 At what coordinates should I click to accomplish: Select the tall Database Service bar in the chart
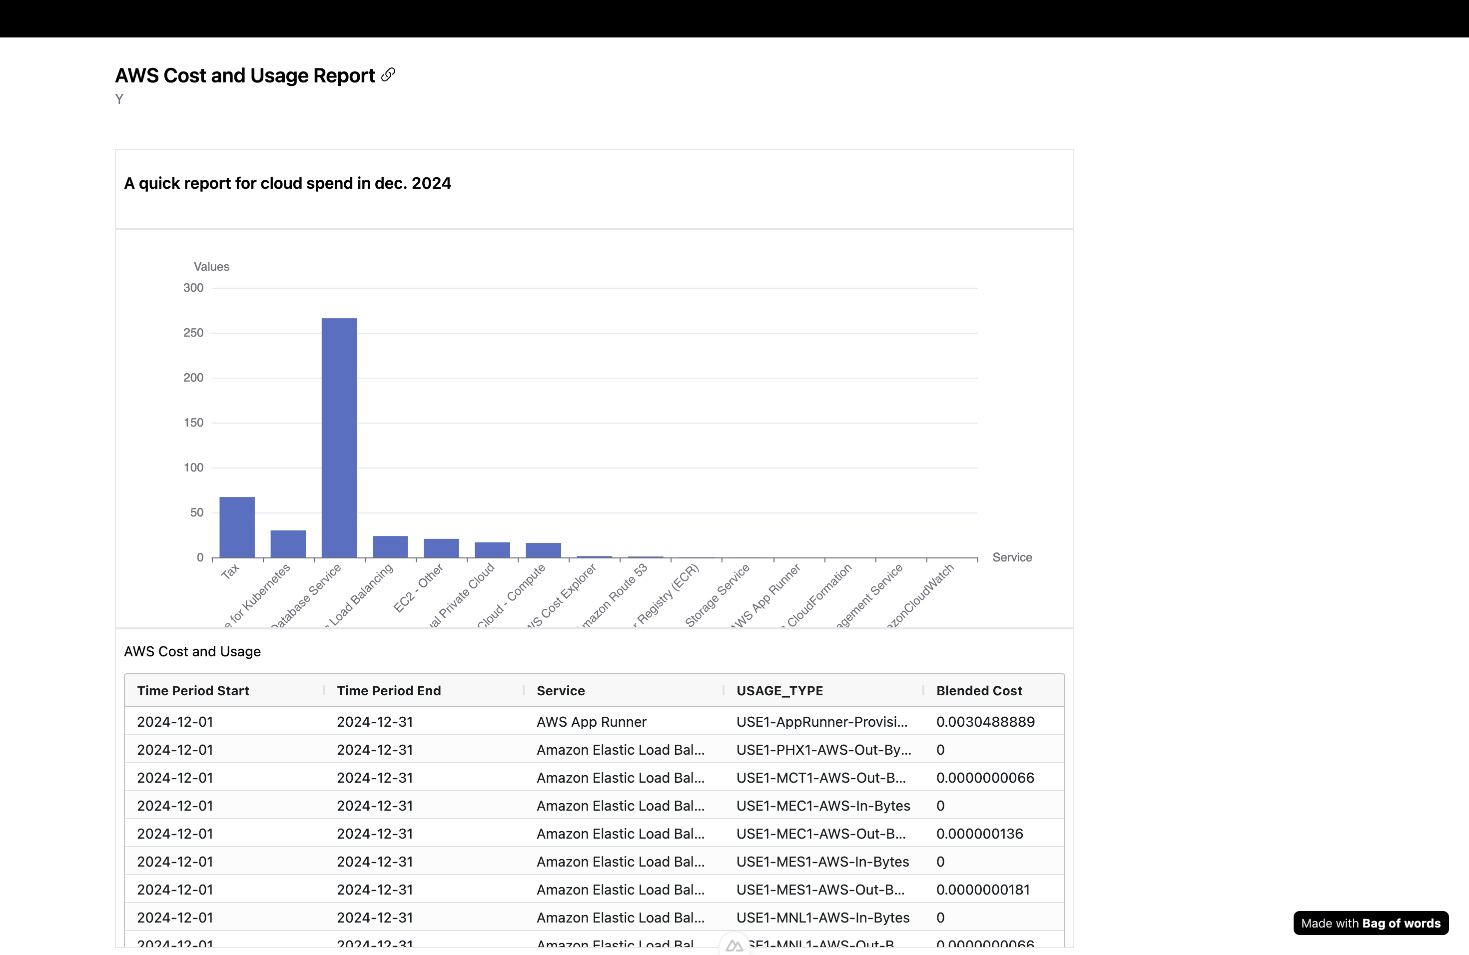coord(339,438)
